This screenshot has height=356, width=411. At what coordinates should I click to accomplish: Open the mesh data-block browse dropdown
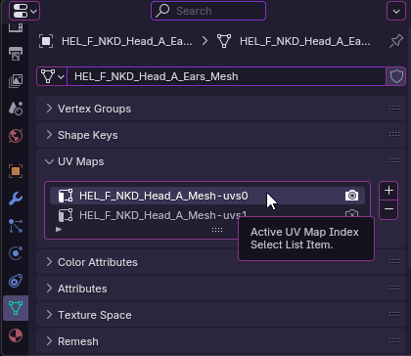52,76
